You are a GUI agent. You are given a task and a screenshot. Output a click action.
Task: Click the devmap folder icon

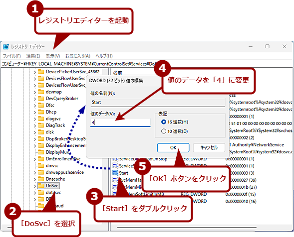coord(41,92)
